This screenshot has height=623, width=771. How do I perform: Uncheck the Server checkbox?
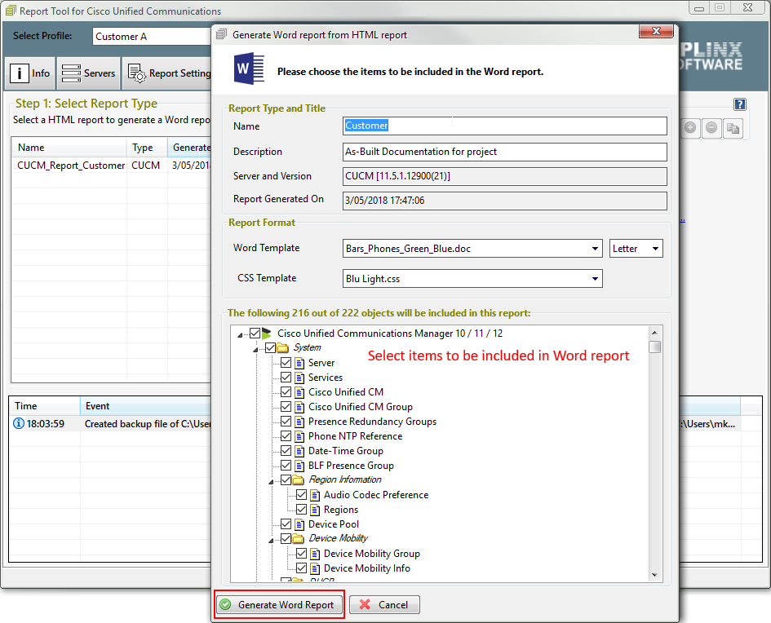[x=286, y=363]
